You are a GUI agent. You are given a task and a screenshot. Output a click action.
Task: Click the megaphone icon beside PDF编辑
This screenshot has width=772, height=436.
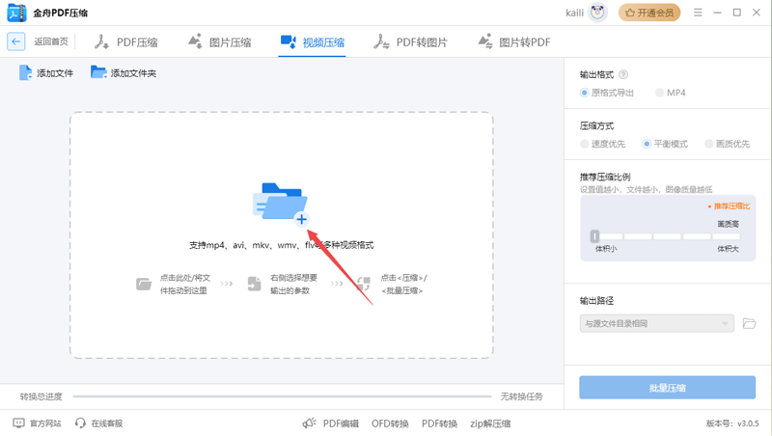point(309,423)
